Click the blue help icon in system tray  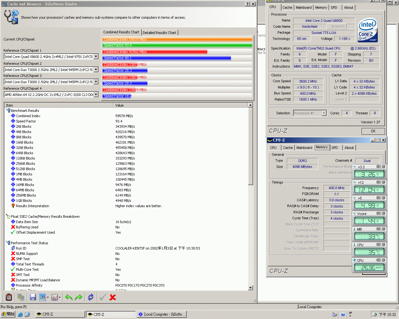343,315
